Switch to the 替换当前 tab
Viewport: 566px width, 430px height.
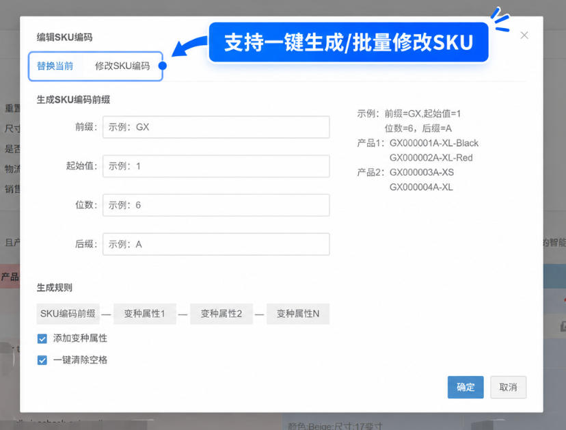55,66
